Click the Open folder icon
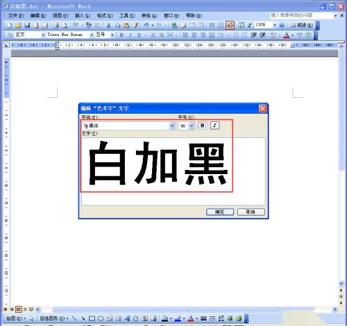This screenshot has width=347, height=326. point(18,25)
